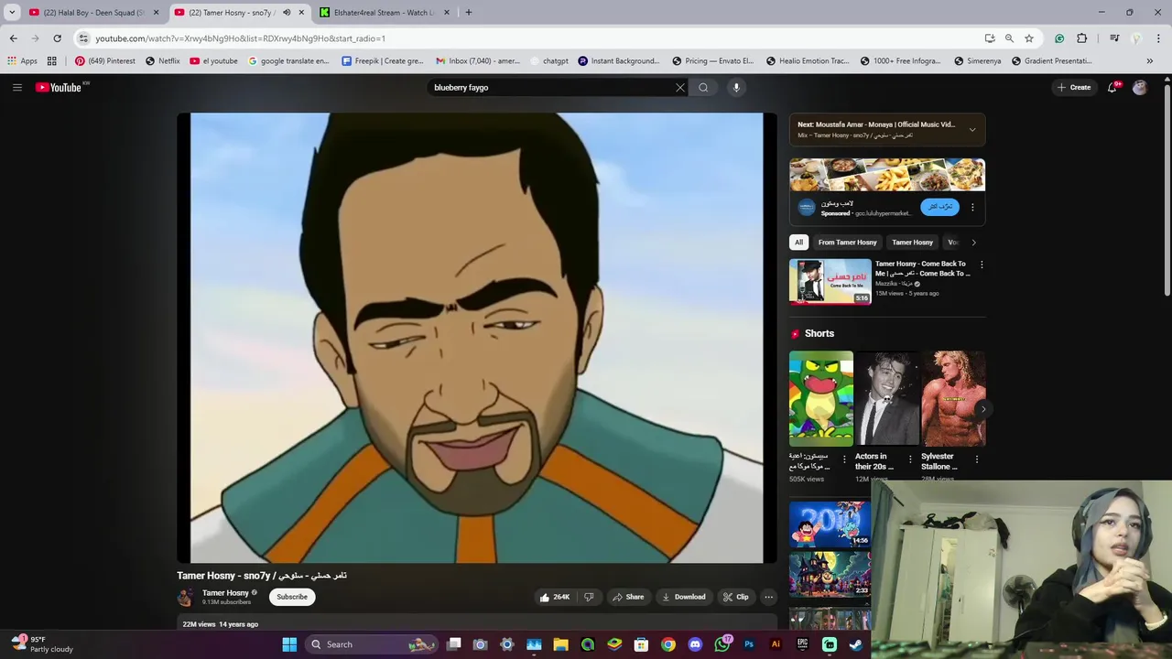Clear the search query with the X icon
The height and width of the screenshot is (659, 1172).
tap(680, 88)
